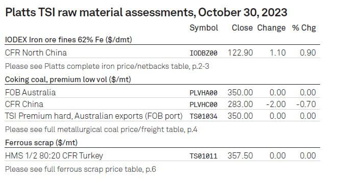Select the FOB Australia row label
This screenshot has height=184, width=339.
[30, 92]
